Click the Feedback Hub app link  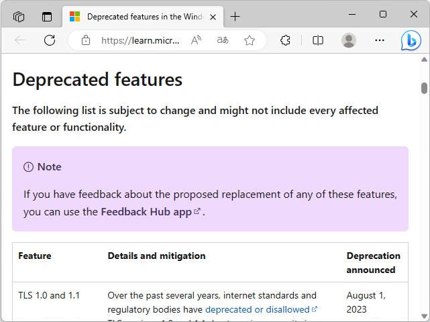pos(146,212)
